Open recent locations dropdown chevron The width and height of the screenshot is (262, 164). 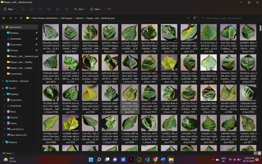(16, 18)
